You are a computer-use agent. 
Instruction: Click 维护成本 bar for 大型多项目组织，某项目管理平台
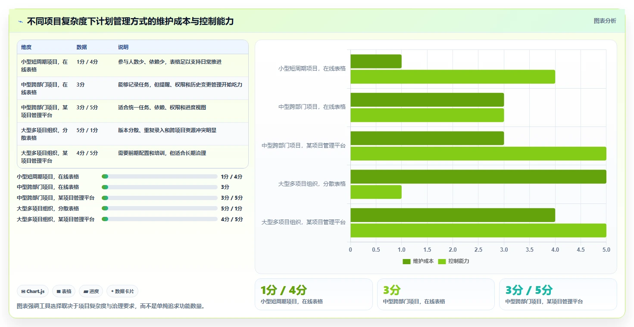(453, 215)
